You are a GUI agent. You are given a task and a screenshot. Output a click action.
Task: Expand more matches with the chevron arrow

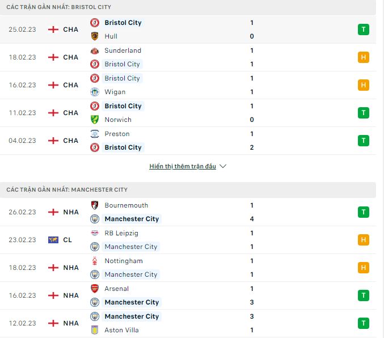click(223, 166)
